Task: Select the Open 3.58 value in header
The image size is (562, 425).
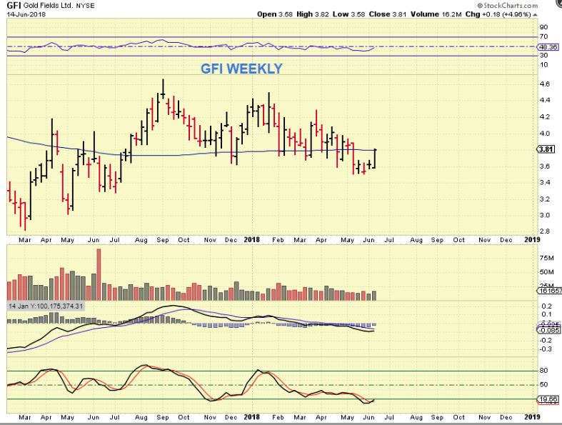Action: [x=275, y=14]
